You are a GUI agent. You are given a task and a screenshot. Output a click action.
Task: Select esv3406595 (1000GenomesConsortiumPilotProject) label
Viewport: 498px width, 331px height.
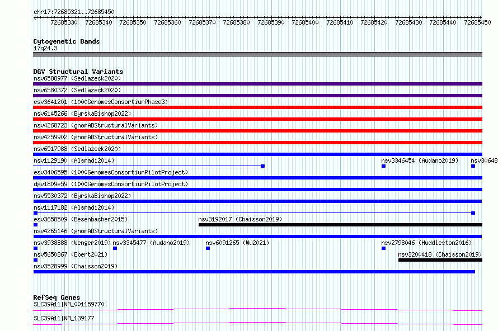(111, 172)
